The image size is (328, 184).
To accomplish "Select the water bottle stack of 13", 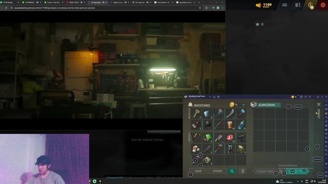I will pyautogui.click(x=241, y=125).
